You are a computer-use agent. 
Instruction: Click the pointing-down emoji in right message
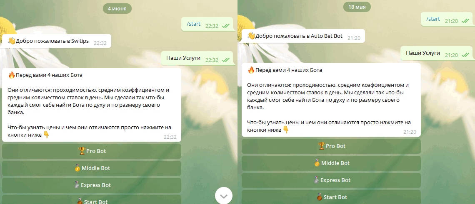click(286, 130)
